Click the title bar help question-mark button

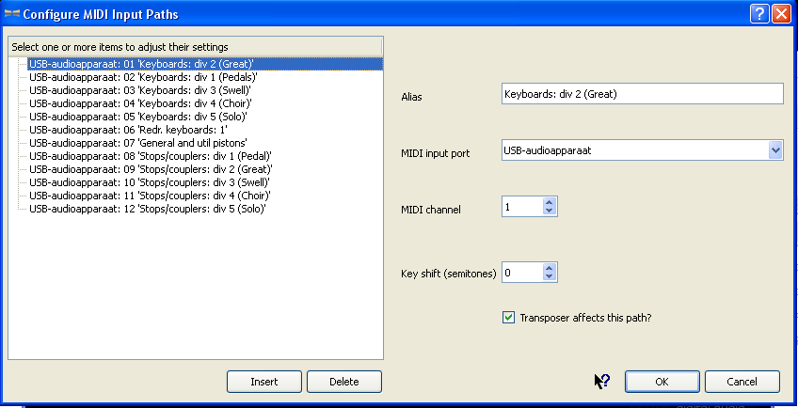pyautogui.click(x=759, y=13)
